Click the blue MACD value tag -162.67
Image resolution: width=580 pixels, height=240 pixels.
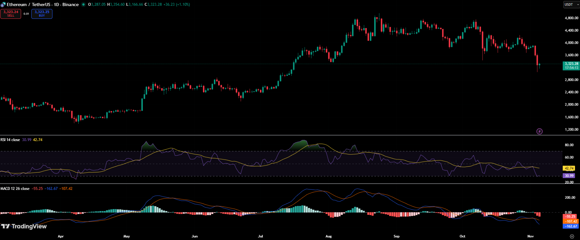[x=571, y=226]
